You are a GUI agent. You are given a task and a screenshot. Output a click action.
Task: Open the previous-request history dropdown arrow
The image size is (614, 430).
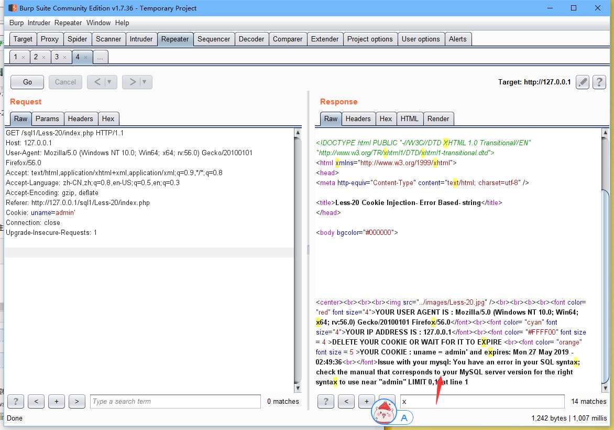pos(109,82)
